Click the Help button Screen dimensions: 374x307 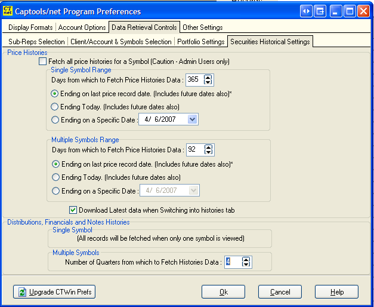337,292
